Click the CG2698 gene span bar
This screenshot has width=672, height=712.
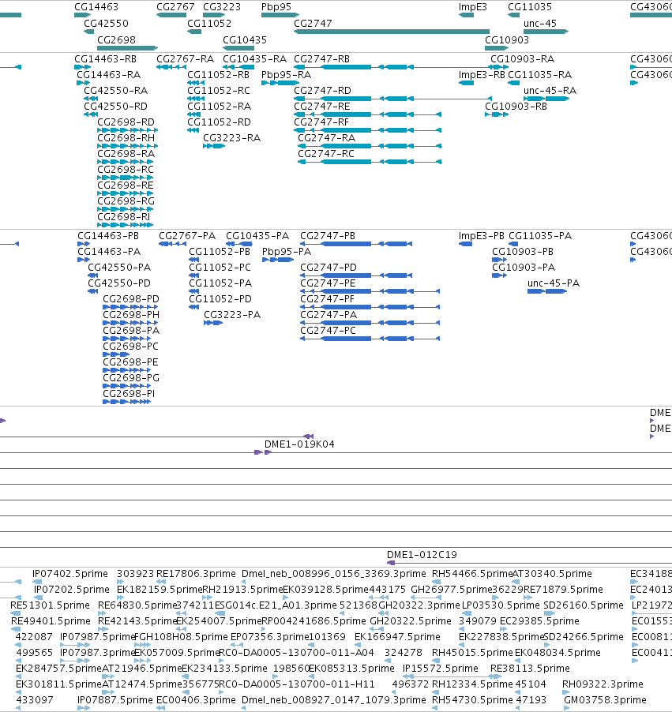click(x=128, y=47)
